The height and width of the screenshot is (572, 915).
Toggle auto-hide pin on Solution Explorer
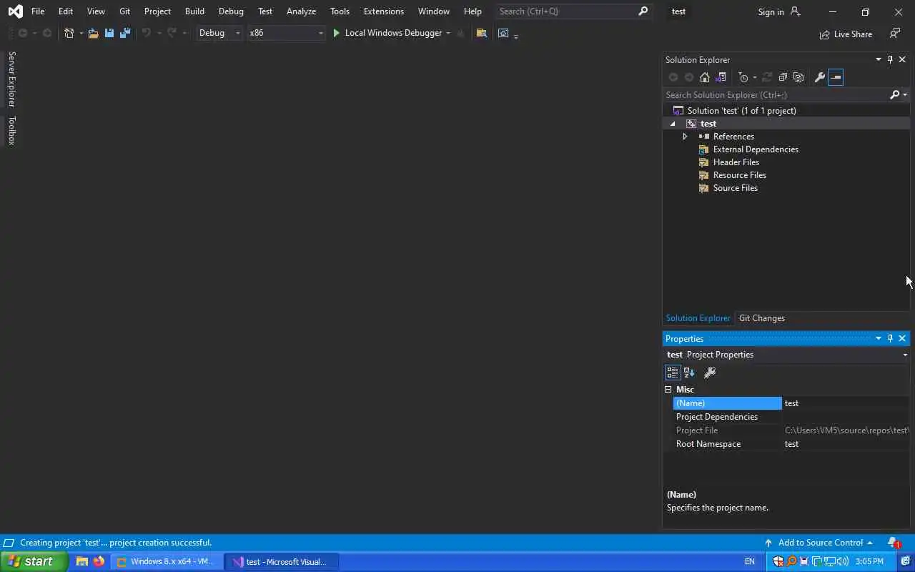pos(890,59)
